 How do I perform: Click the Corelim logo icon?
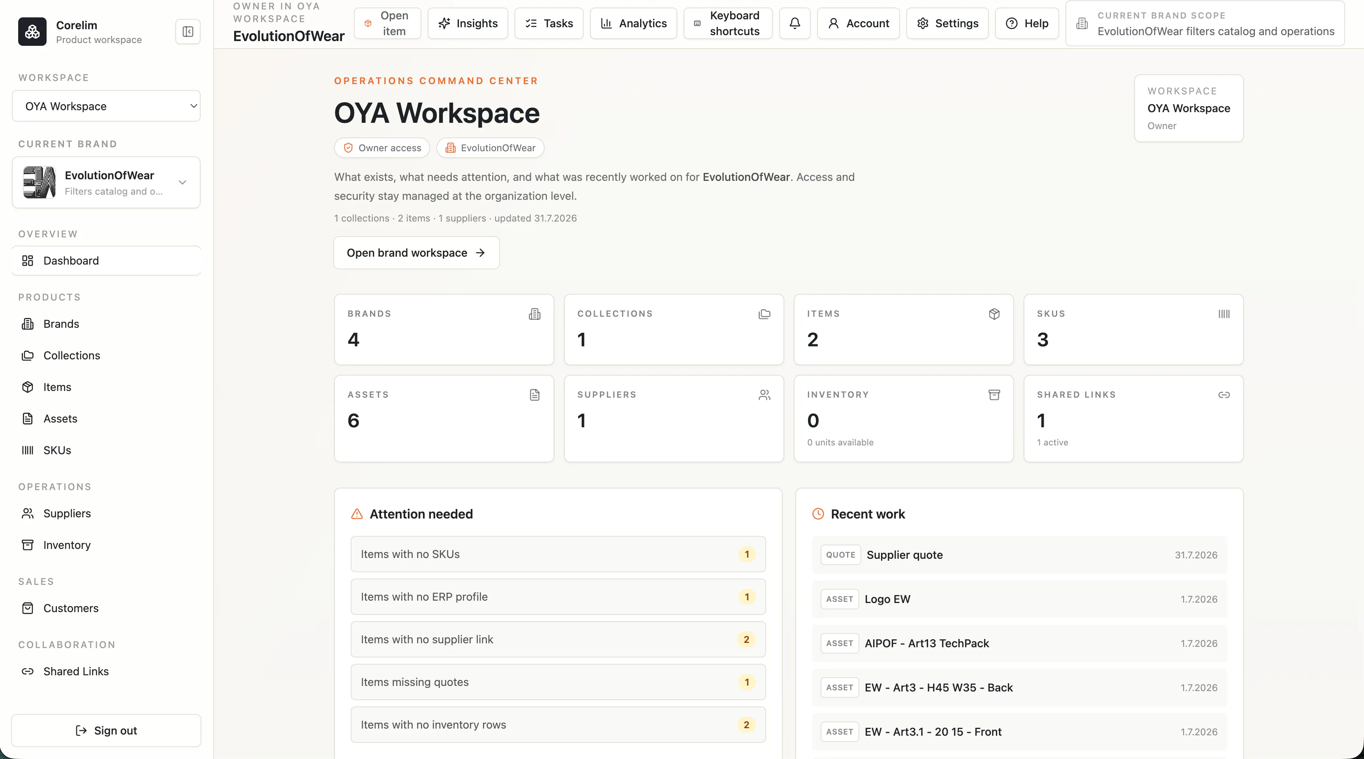[32, 32]
